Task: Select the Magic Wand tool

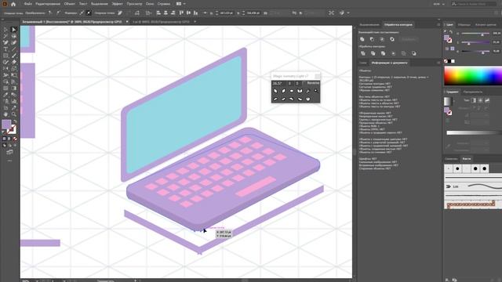Action: click(x=5, y=36)
